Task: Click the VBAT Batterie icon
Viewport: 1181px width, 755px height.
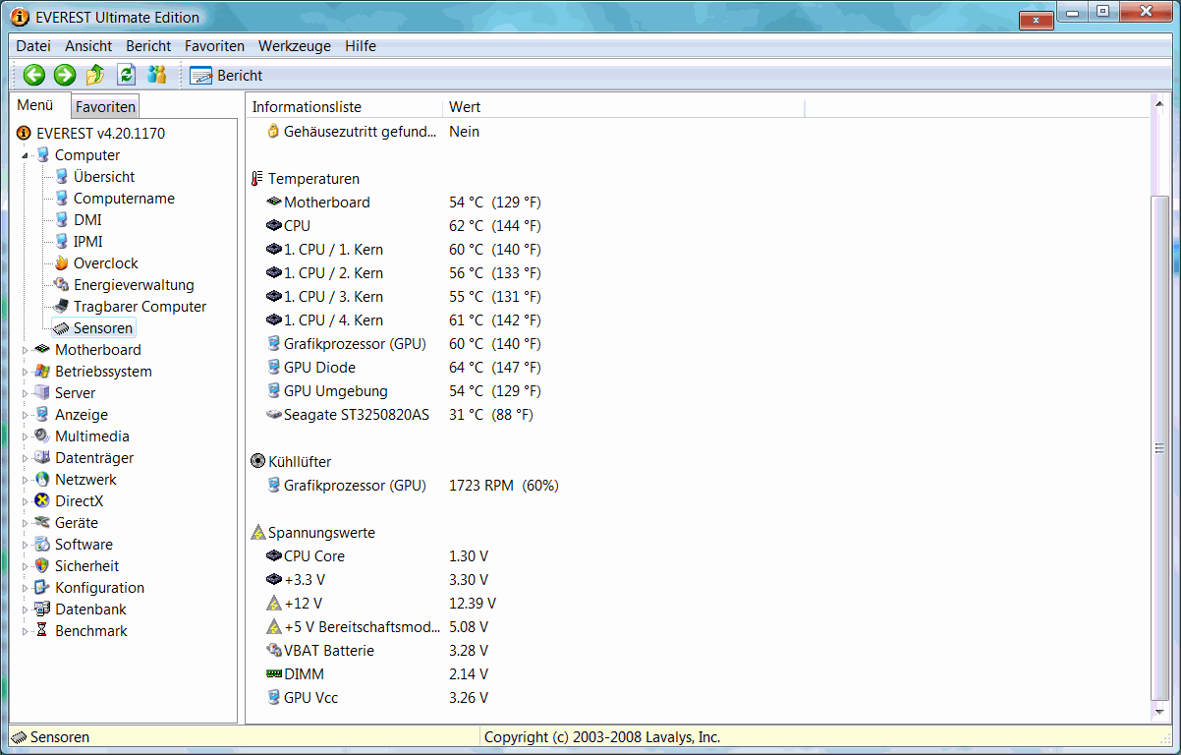Action: [x=274, y=651]
